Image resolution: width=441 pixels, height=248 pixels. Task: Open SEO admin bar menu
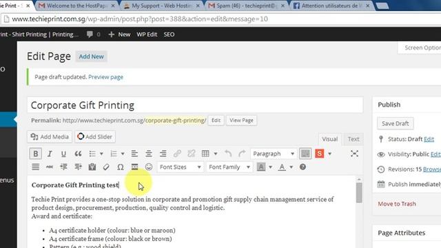pyautogui.click(x=169, y=34)
